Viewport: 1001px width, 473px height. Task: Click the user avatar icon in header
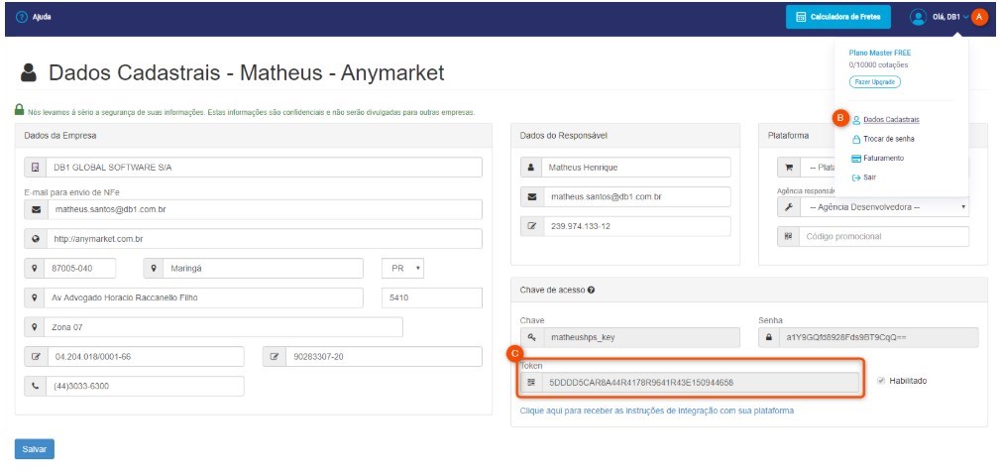[x=918, y=17]
